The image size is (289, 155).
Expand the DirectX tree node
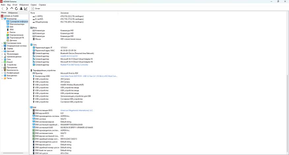pos(2,62)
